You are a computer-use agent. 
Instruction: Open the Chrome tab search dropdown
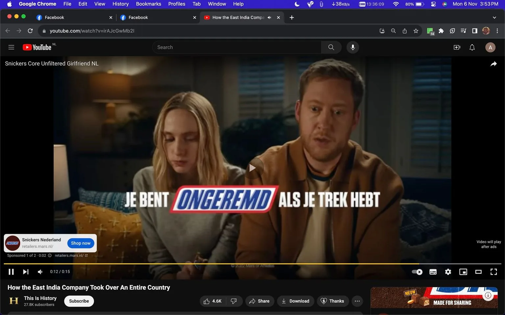[x=494, y=17]
